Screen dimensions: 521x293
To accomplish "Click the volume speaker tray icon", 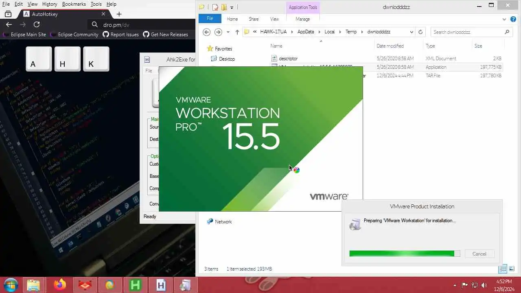I will (484, 285).
